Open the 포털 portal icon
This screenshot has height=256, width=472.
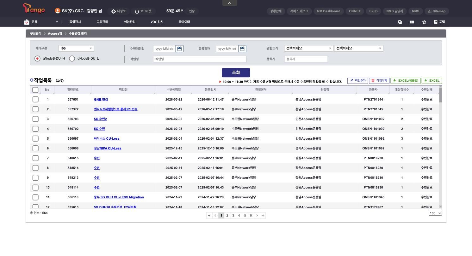436,22
